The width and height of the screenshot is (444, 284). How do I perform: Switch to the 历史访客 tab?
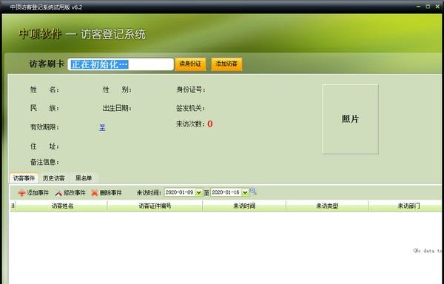click(x=54, y=178)
